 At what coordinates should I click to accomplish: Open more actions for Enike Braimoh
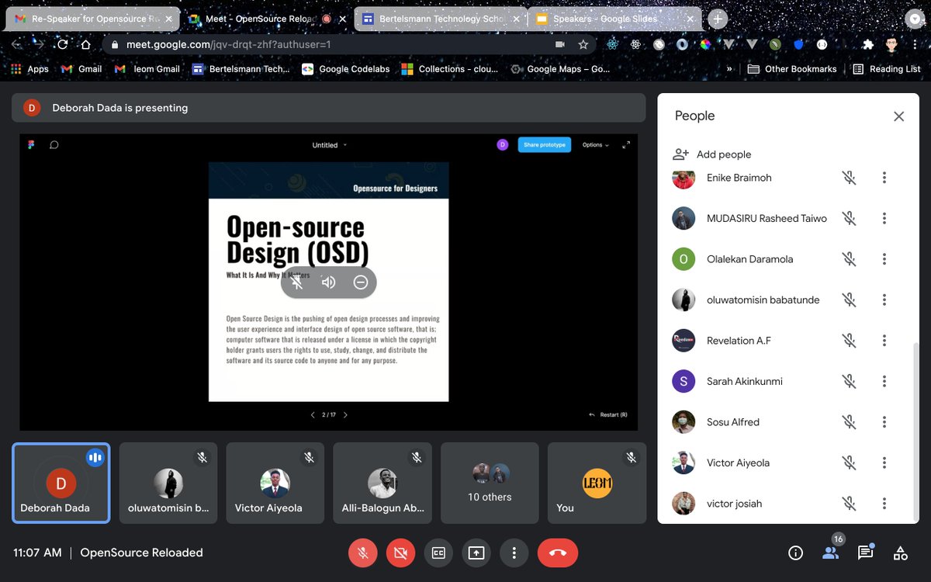pyautogui.click(x=884, y=178)
